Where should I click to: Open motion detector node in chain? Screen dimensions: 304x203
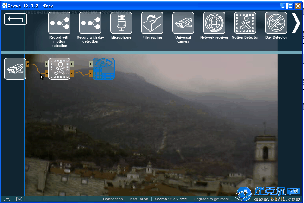point(59,69)
